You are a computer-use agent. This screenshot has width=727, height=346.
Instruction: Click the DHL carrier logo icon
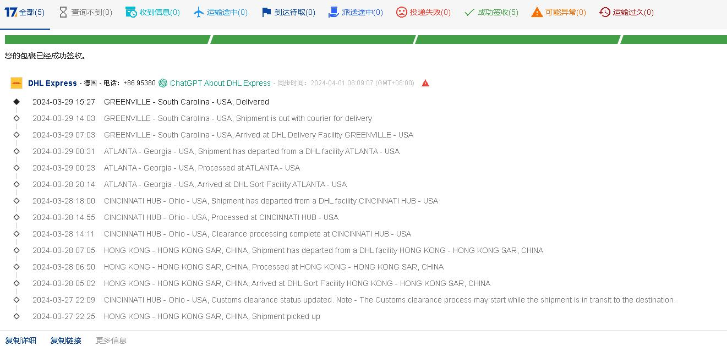click(x=17, y=83)
